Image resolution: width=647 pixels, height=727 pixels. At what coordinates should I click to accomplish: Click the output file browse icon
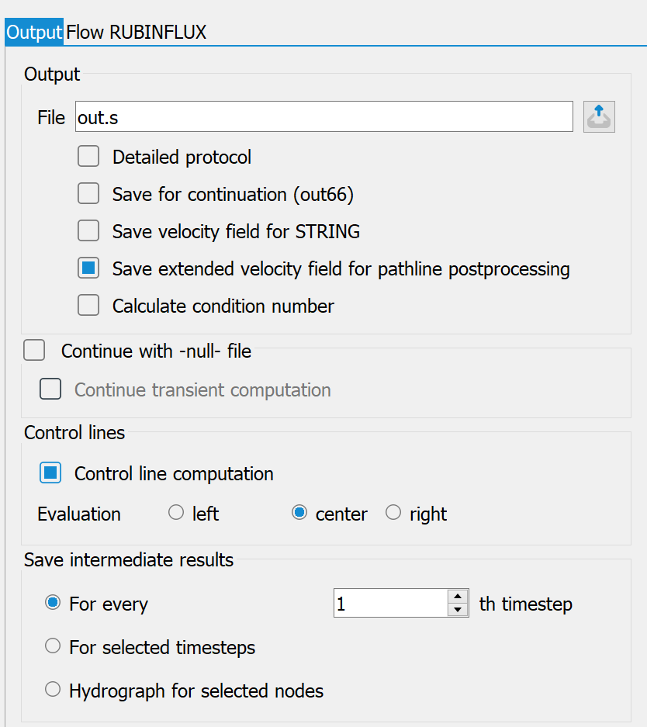pyautogui.click(x=599, y=117)
